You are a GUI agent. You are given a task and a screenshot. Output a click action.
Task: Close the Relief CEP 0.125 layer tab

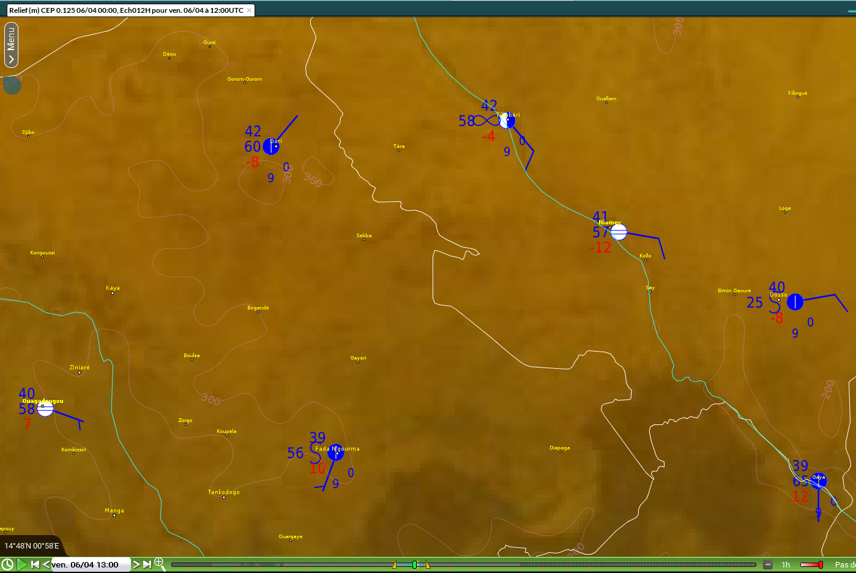pos(249,10)
